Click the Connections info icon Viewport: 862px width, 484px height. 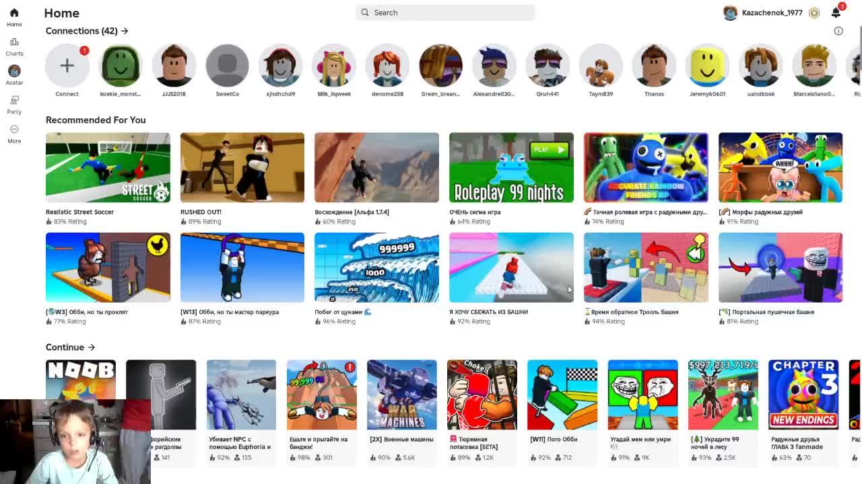[x=838, y=31]
